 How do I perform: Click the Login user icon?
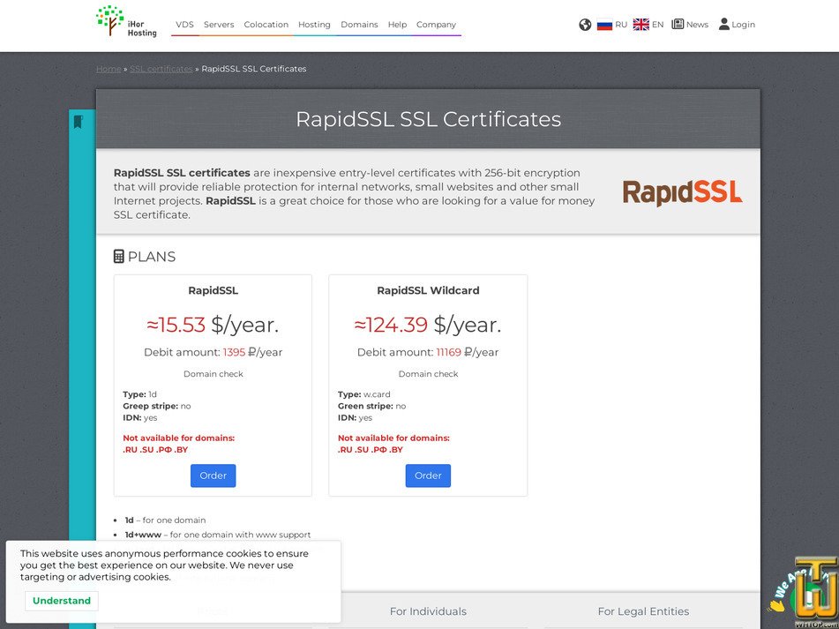tap(724, 24)
